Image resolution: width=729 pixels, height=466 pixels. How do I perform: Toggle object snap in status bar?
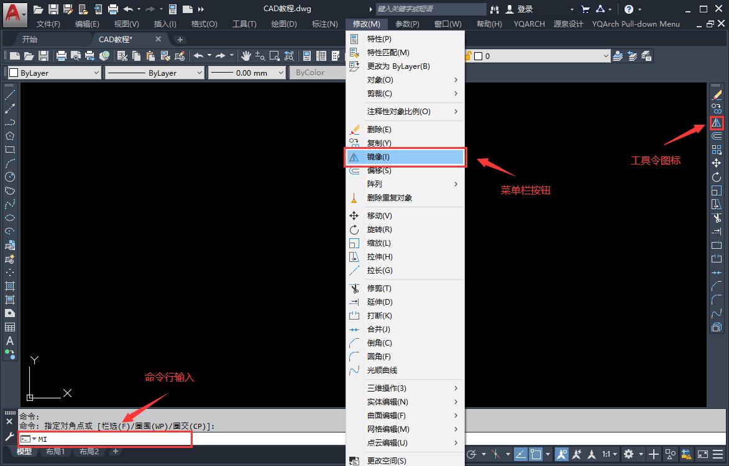(x=536, y=454)
